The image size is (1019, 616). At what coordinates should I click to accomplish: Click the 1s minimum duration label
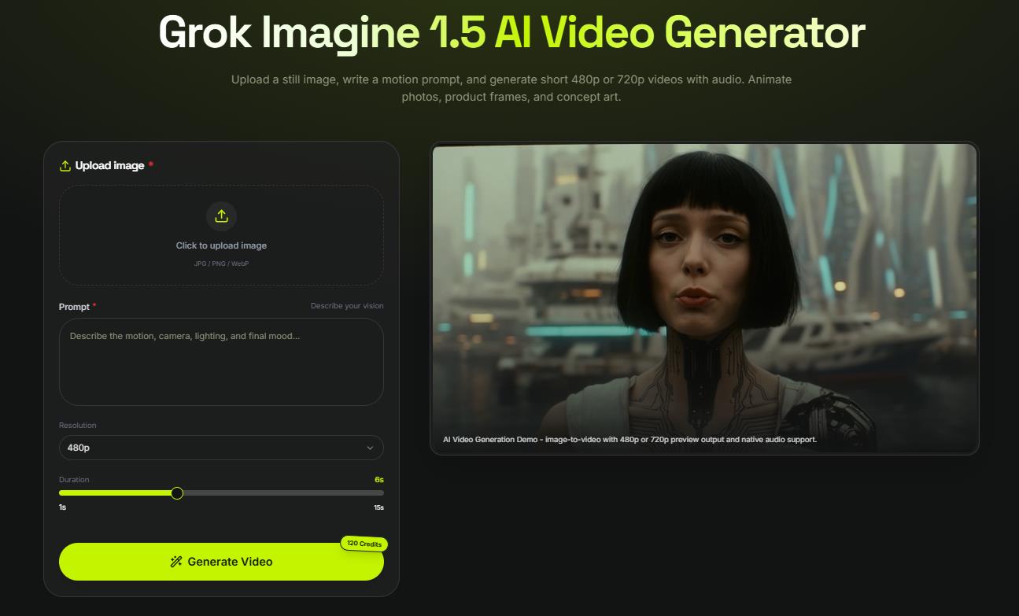[x=62, y=507]
